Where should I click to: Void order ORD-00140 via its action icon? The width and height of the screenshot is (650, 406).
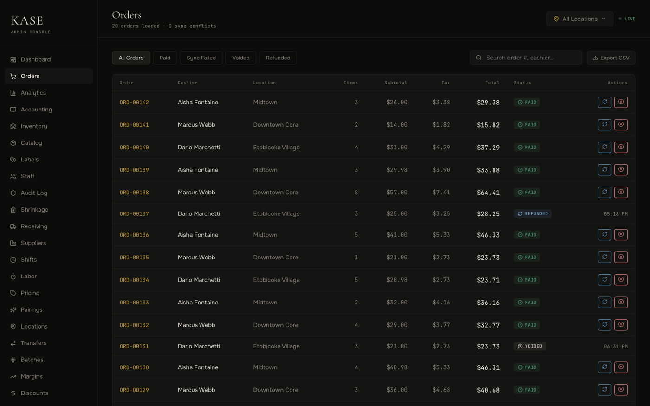click(x=621, y=147)
